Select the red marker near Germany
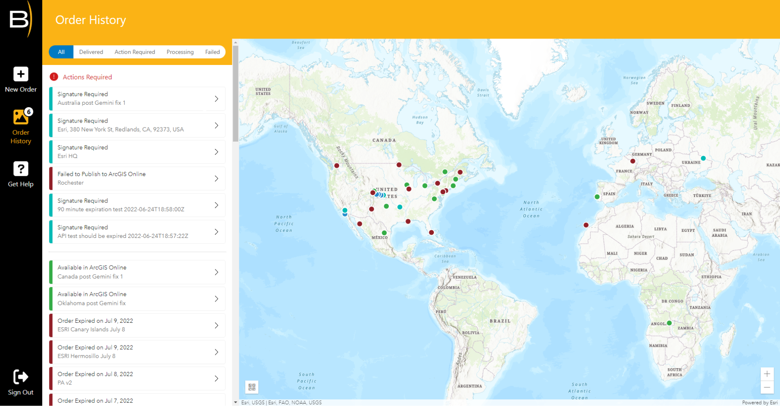This screenshot has height=406, width=780. (x=633, y=161)
